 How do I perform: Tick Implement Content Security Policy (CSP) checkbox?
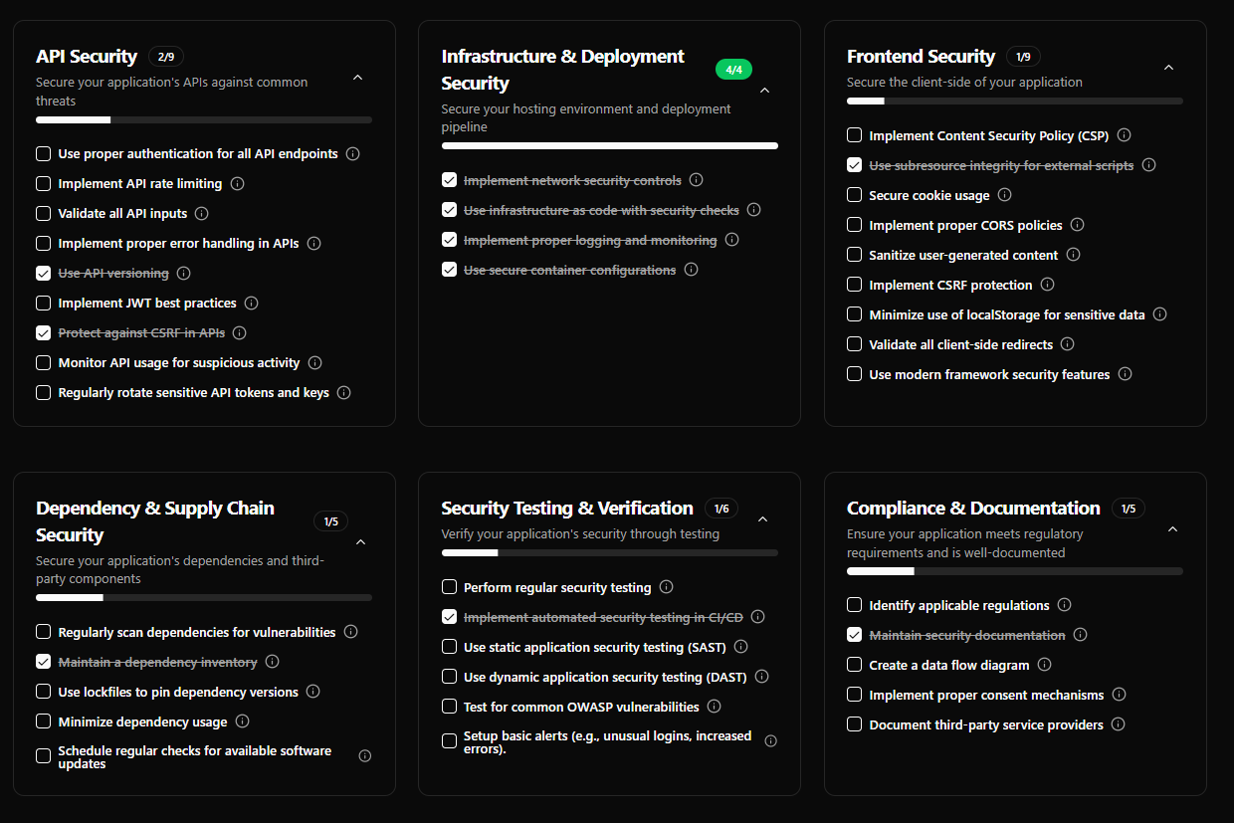(855, 135)
